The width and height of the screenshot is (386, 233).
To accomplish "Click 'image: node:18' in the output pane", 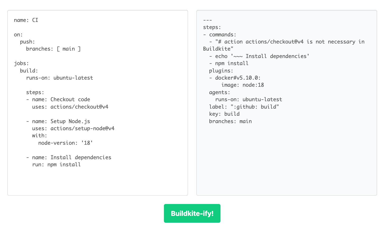I will (x=242, y=85).
